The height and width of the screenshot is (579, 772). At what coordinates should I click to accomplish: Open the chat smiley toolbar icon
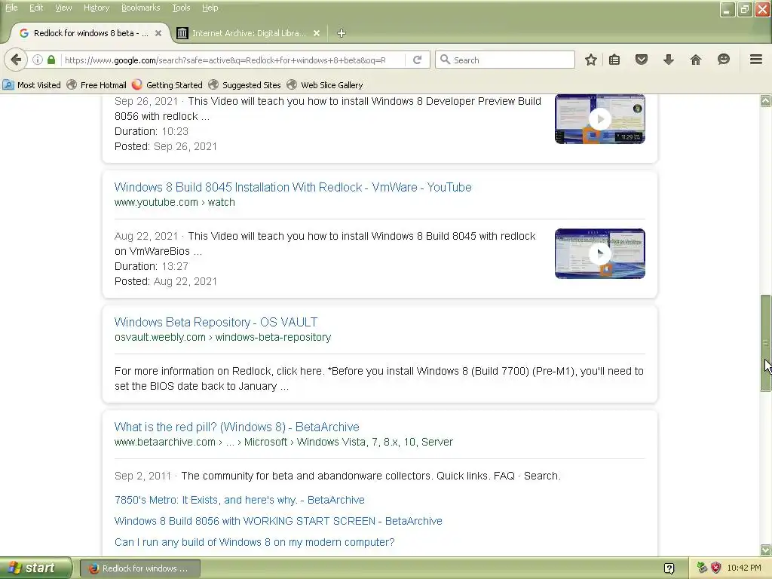pyautogui.click(x=723, y=60)
